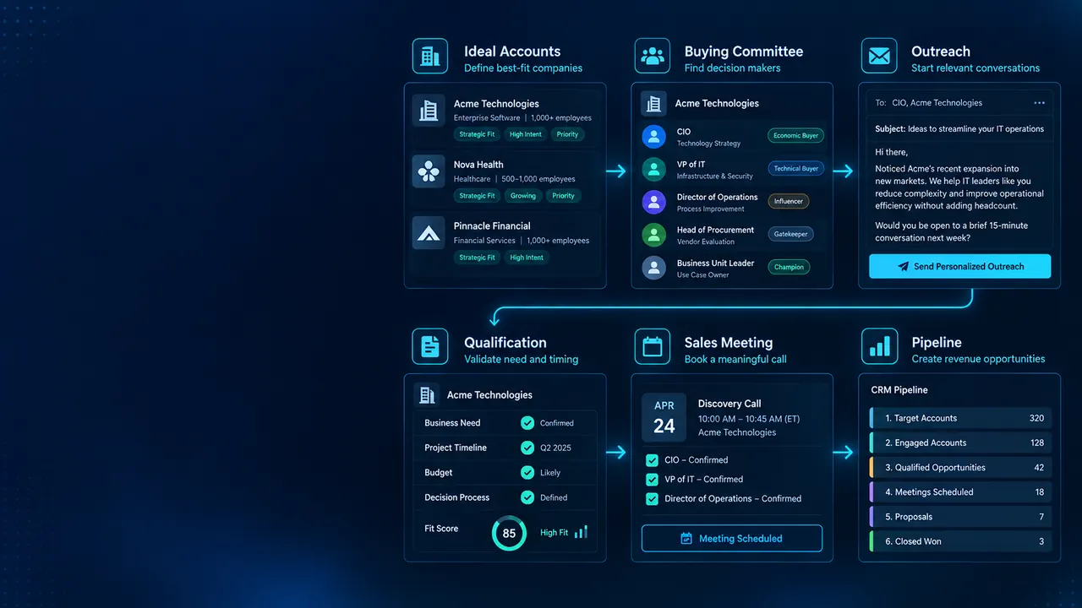Viewport: 1082px width, 608px height.
Task: Send Personalized Outreach email
Action: tap(959, 266)
